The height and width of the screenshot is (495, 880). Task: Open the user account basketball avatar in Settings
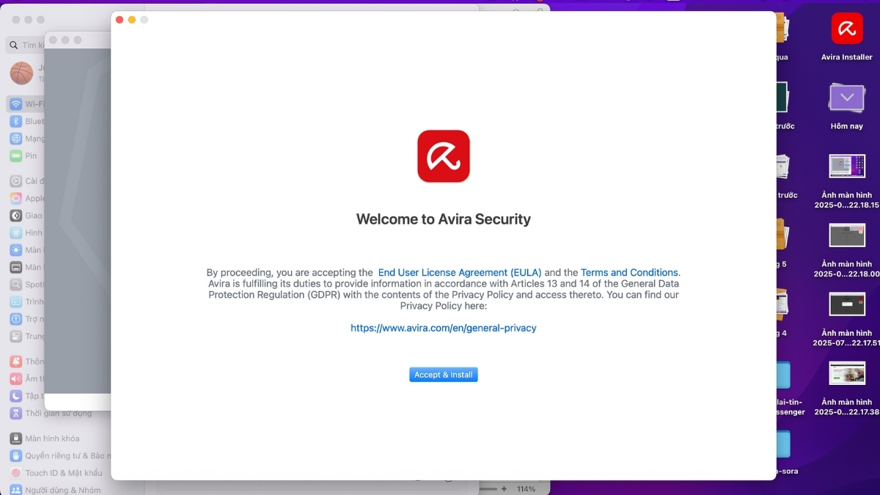pos(22,73)
